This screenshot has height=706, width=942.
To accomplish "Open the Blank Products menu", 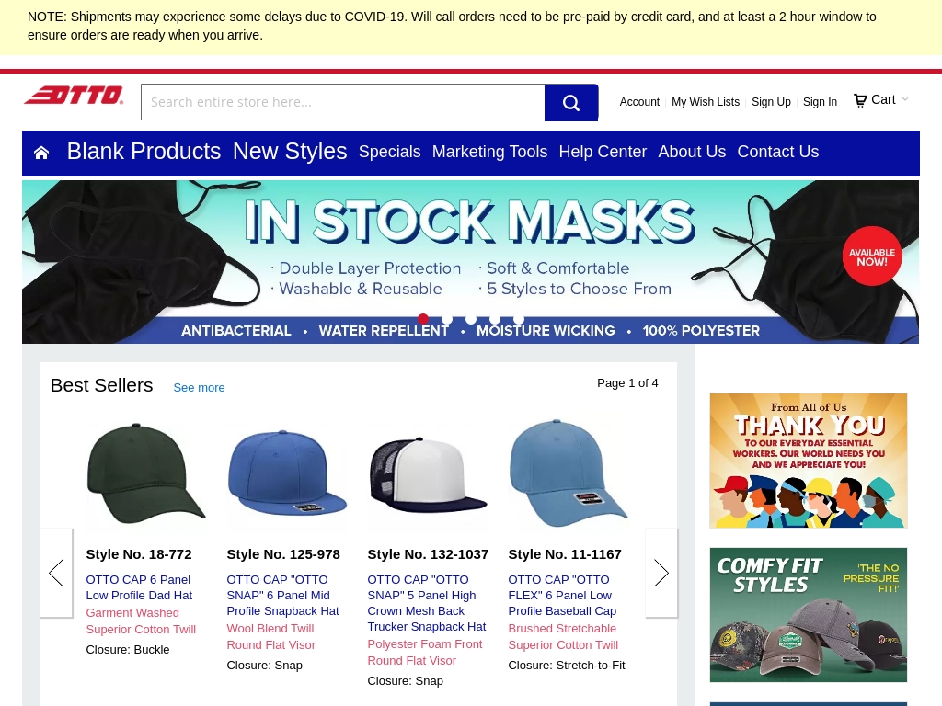I will [144, 152].
